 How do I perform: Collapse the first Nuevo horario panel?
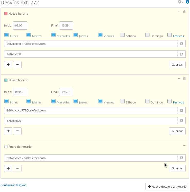pyautogui.click(x=179, y=12)
